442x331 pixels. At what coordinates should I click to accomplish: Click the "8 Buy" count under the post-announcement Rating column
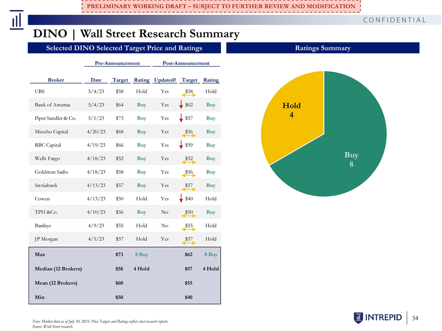[x=211, y=254]
